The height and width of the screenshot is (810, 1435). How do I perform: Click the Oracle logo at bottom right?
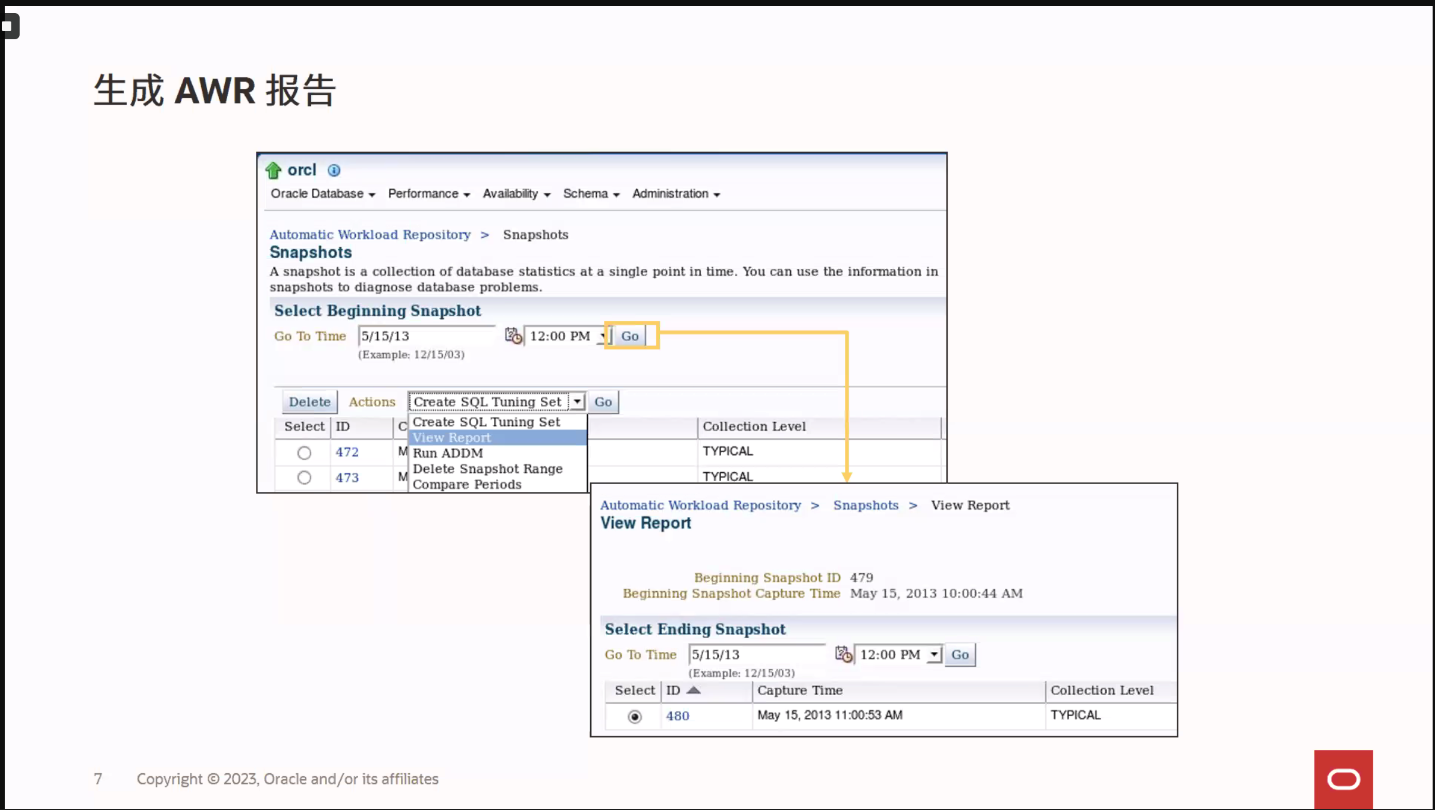1343,779
